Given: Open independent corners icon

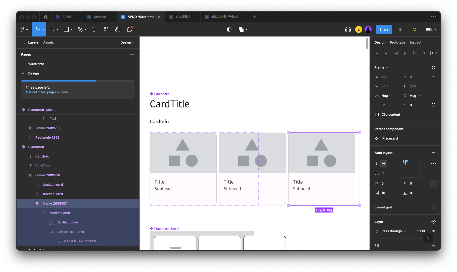Looking at the screenshot, I should click(x=433, y=105).
